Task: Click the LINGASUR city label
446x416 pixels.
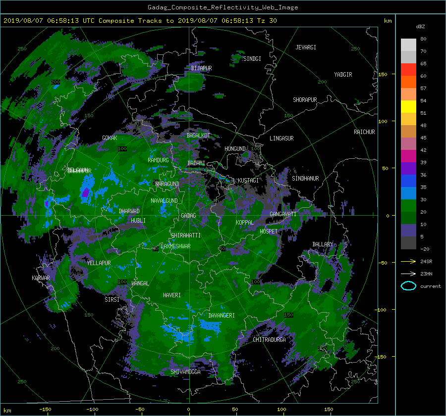Action: [281, 139]
